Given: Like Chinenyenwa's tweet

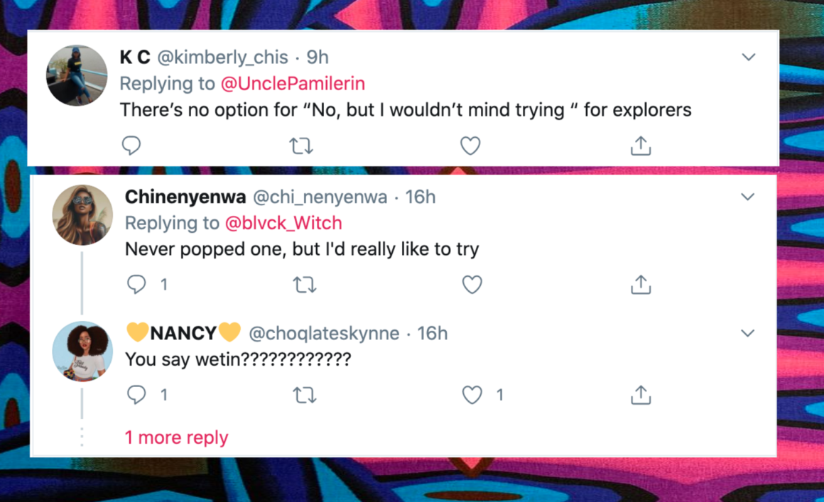Looking at the screenshot, I should 472,285.
